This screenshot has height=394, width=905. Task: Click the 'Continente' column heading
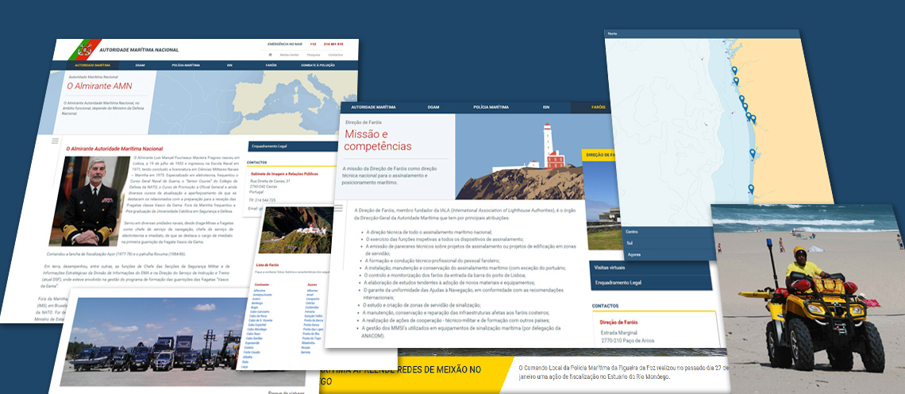tap(261, 285)
